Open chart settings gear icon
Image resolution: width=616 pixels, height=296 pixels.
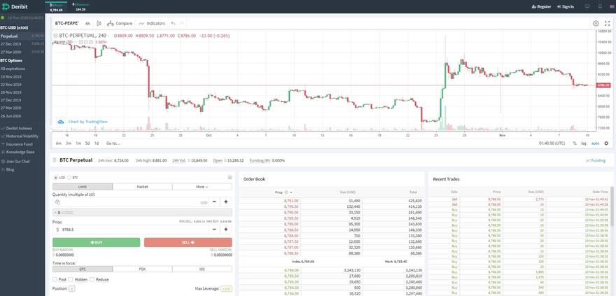click(x=596, y=24)
